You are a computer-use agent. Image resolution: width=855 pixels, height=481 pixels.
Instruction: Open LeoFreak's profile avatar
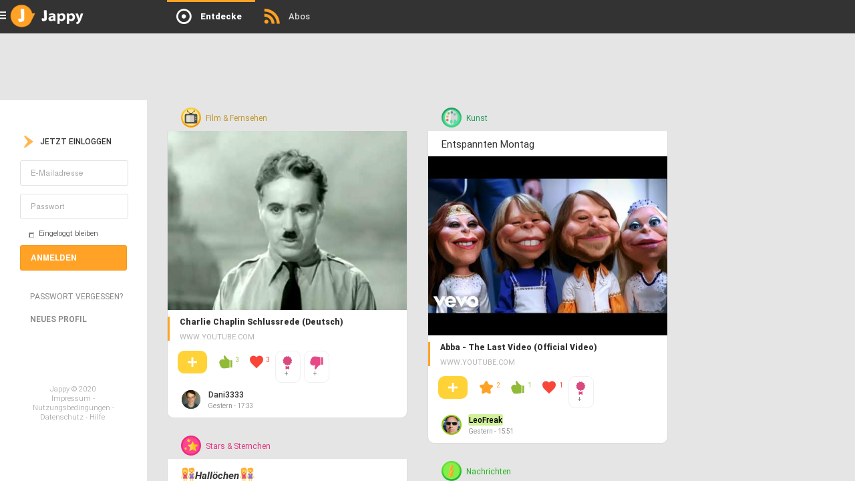(x=452, y=425)
